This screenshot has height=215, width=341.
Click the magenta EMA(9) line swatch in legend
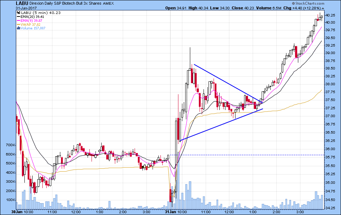point(18,21)
